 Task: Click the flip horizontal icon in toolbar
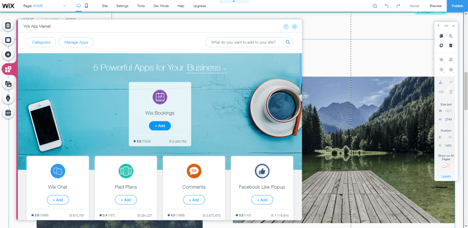[442, 92]
